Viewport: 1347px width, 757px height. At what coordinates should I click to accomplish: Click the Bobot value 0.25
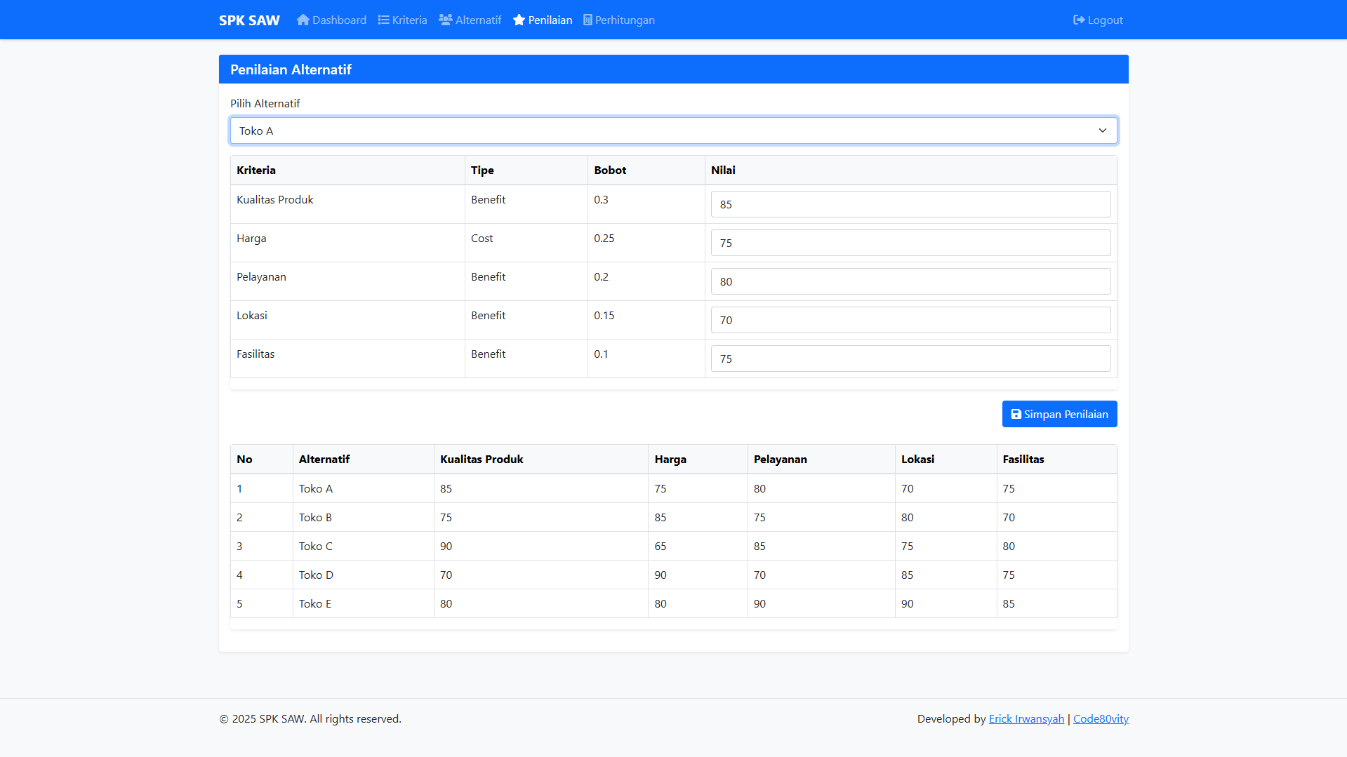coord(604,238)
